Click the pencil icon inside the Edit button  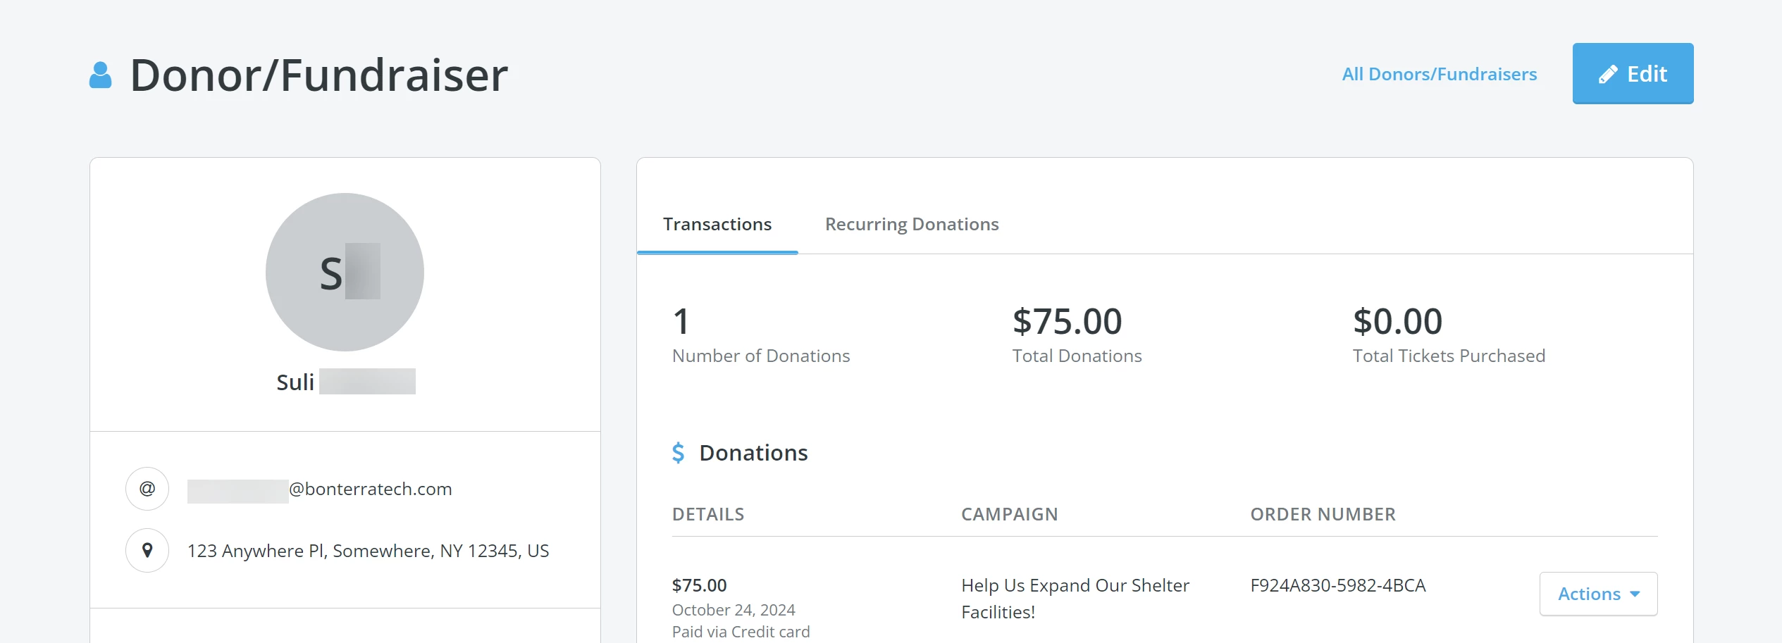coord(1607,73)
